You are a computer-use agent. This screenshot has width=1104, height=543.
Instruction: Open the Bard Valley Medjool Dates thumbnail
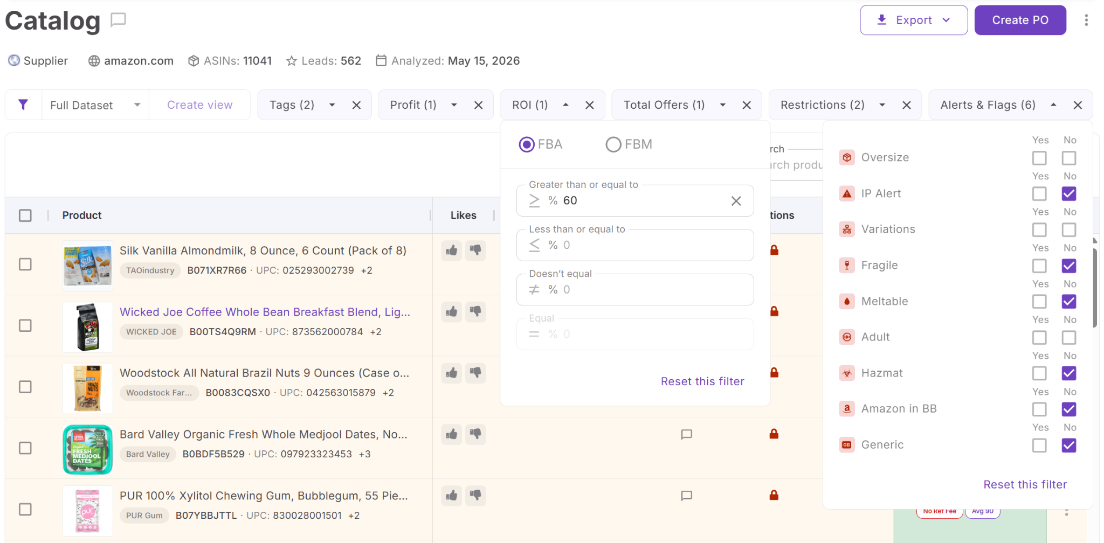(x=87, y=450)
